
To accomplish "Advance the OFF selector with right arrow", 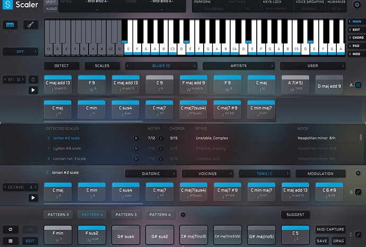I will click(35, 51).
